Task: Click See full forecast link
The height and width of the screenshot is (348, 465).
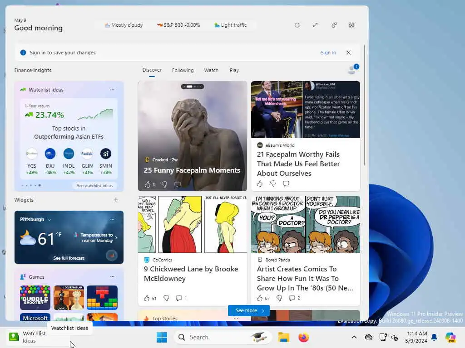Action: pos(69,258)
